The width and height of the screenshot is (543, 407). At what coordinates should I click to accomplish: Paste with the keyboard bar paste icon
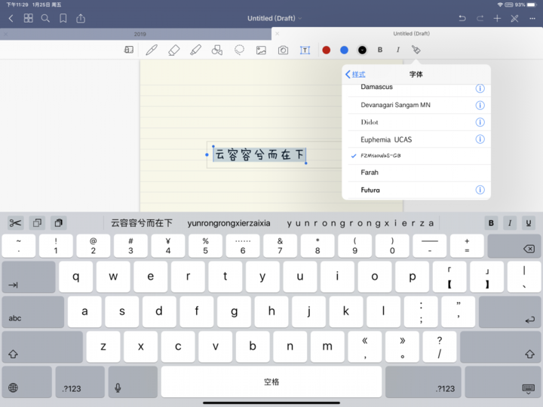click(59, 223)
